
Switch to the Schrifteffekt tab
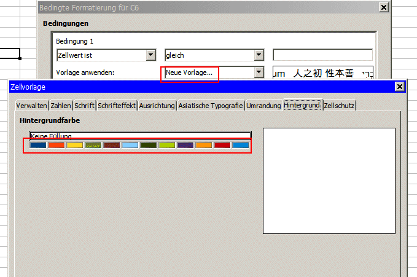117,106
